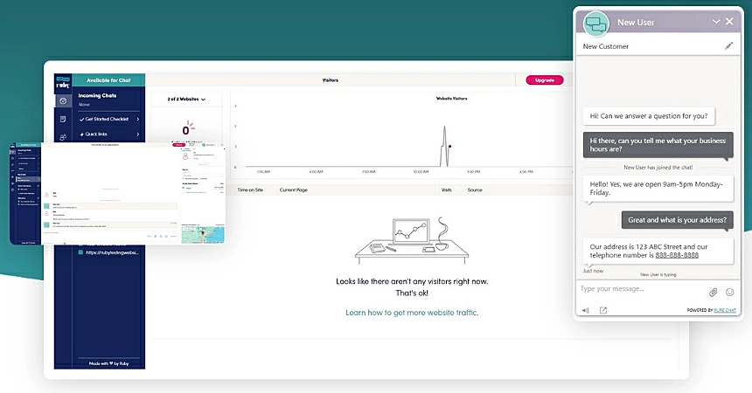The height and width of the screenshot is (393, 752).
Task: Sort by the Visits column
Action: 447,190
